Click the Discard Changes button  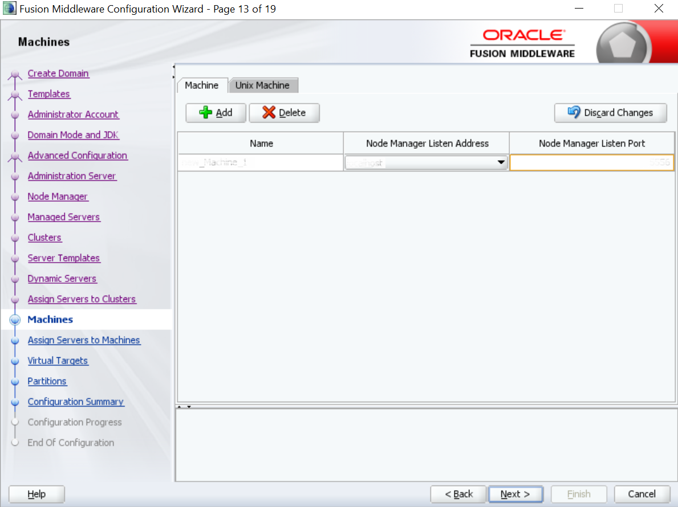[x=610, y=113]
